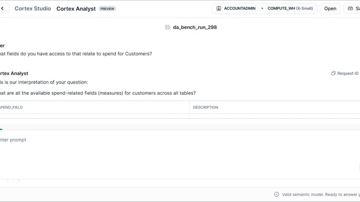Go back using the left chevron
360x202 pixels.
(2, 8)
